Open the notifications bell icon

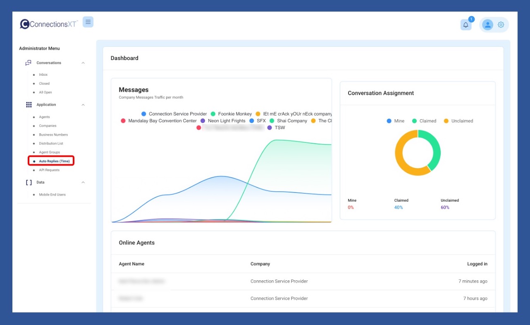[466, 25]
